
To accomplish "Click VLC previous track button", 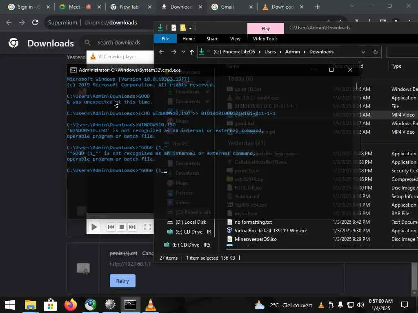I will 111,227.
